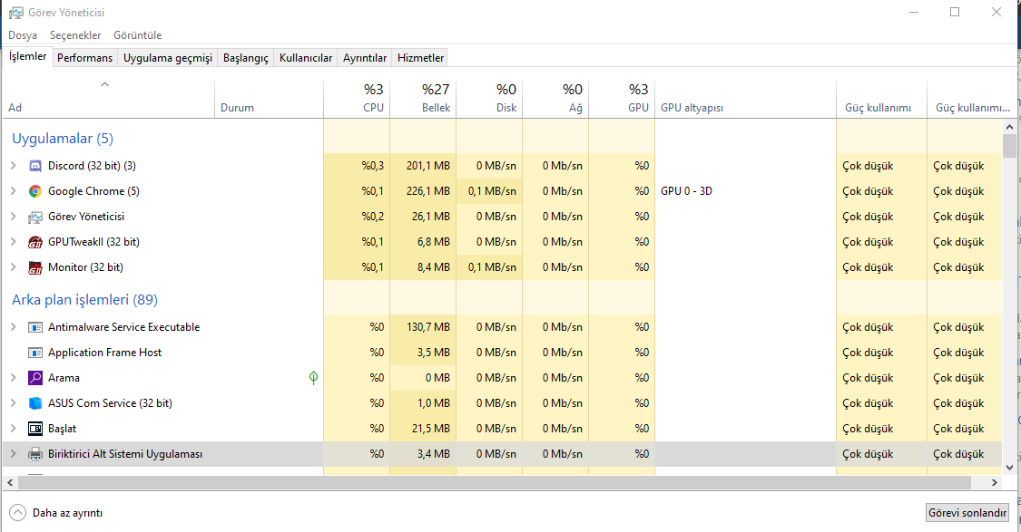Image resolution: width=1021 pixels, height=532 pixels.
Task: Click the Görev Yöneticisi process icon
Action: coord(35,217)
